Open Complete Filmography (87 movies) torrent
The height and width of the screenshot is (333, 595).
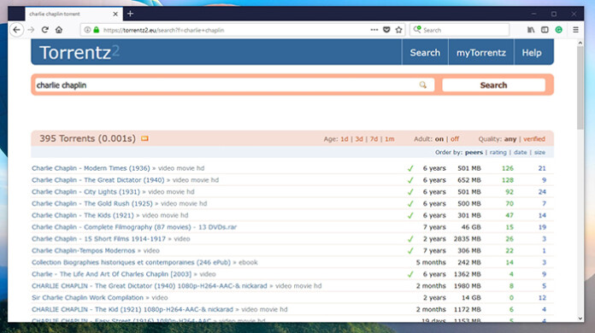pos(134,227)
